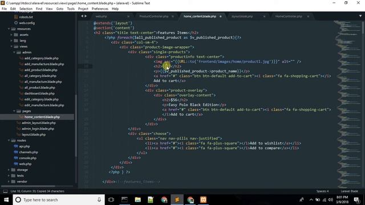Click the console.php file icon
The height and width of the screenshot is (205, 365).
[x=16, y=158]
